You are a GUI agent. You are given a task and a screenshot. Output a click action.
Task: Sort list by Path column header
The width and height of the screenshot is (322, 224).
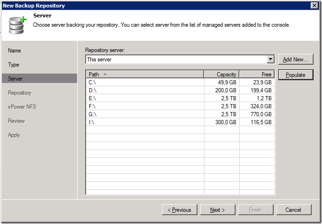pyautogui.click(x=144, y=75)
